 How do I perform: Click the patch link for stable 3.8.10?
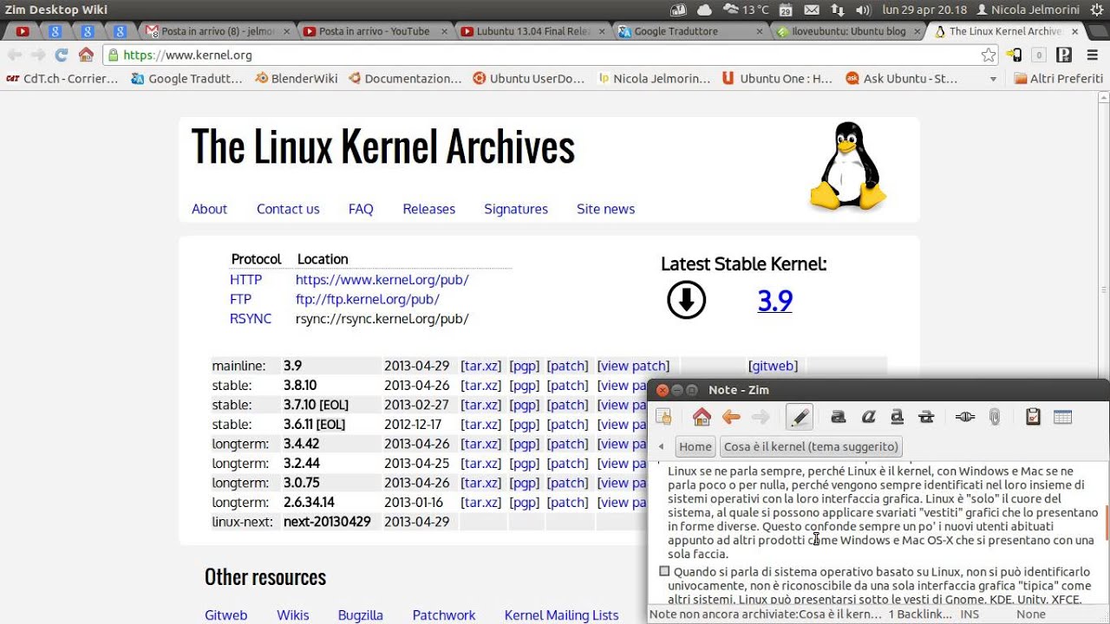click(x=567, y=386)
